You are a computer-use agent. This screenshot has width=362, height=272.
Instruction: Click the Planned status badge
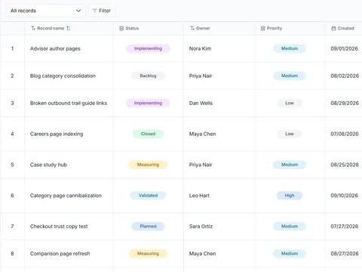(148, 227)
